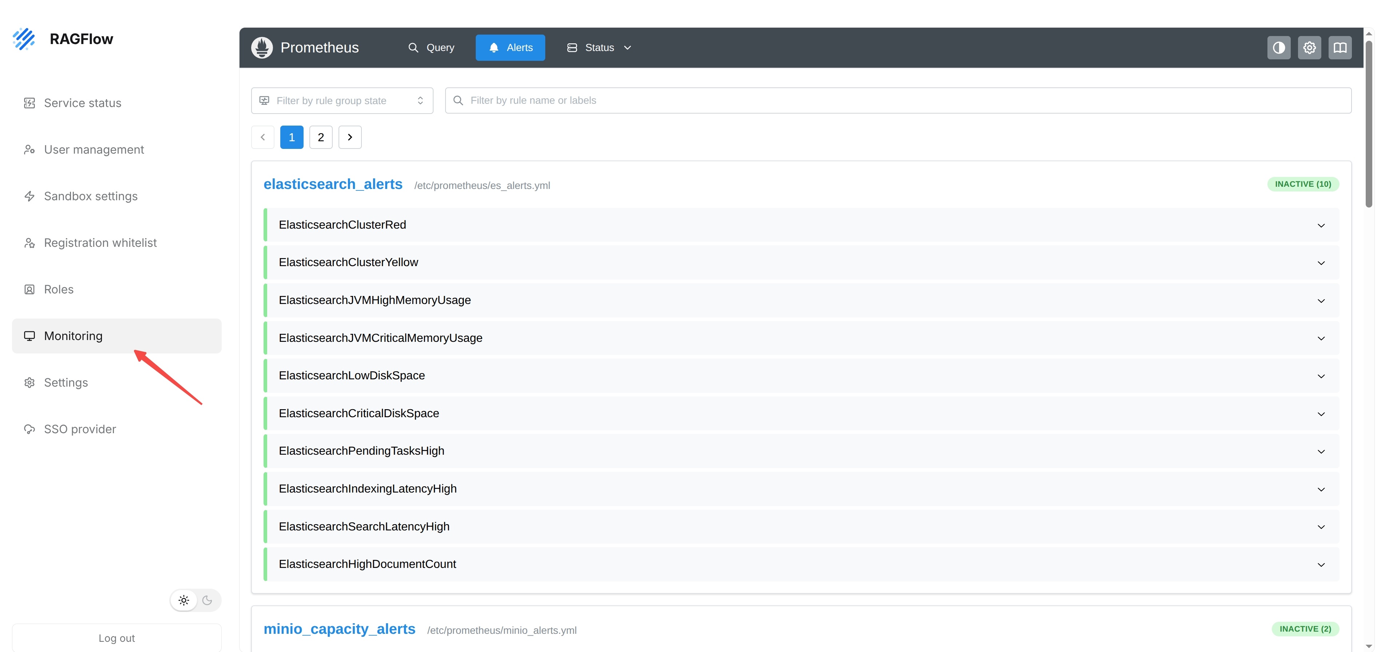The height and width of the screenshot is (652, 1377).
Task: Click the SSO provider cloud icon
Action: [29, 429]
